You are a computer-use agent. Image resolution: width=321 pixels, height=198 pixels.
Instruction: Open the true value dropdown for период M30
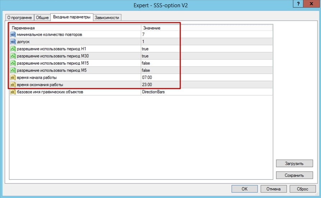click(x=145, y=56)
